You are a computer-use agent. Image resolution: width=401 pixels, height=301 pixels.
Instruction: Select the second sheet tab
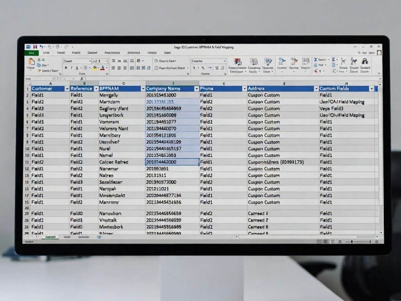pyautogui.click(x=67, y=237)
